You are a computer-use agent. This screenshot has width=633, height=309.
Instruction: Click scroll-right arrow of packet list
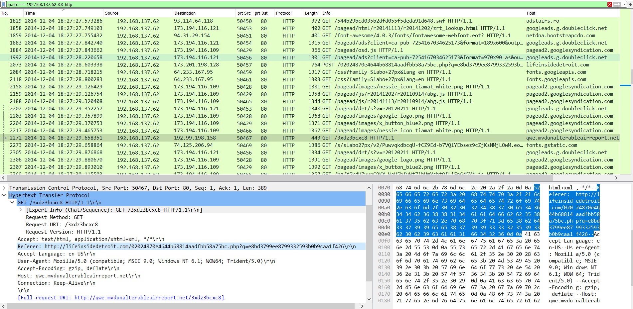[616, 178]
